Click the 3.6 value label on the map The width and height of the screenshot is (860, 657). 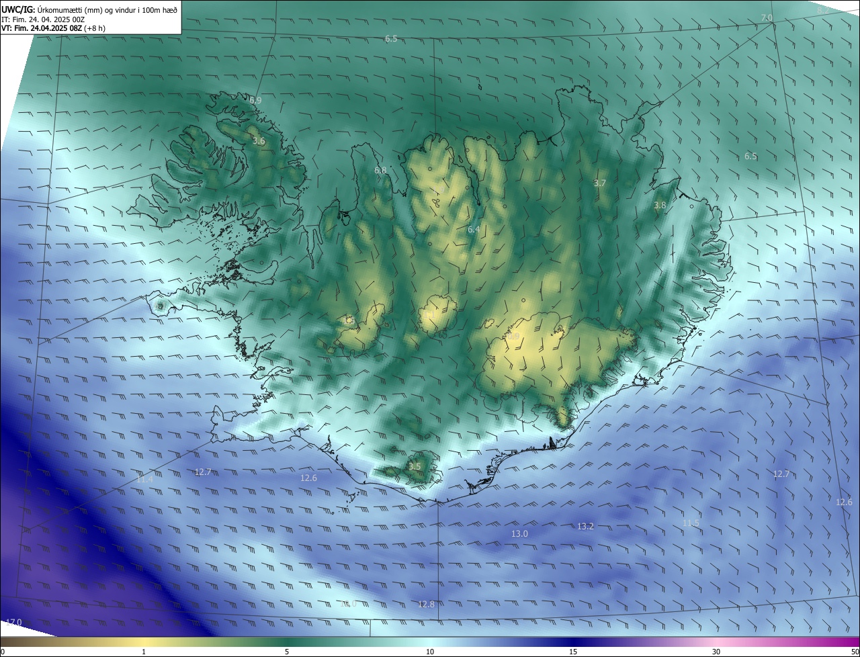(x=259, y=141)
